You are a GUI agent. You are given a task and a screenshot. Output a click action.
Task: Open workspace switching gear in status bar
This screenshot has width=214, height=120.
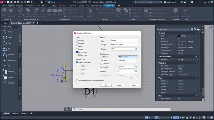point(194,118)
